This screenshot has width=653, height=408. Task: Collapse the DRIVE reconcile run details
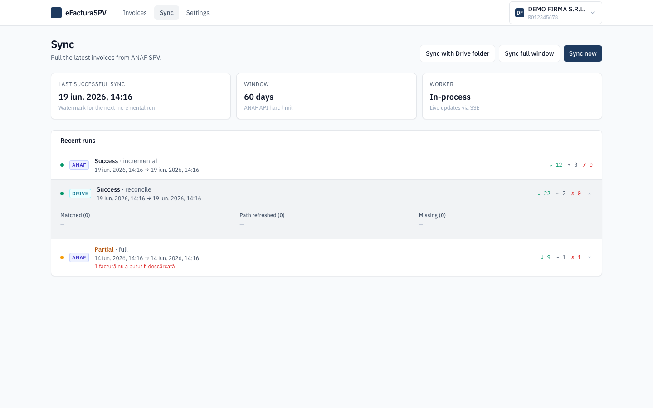(x=590, y=194)
